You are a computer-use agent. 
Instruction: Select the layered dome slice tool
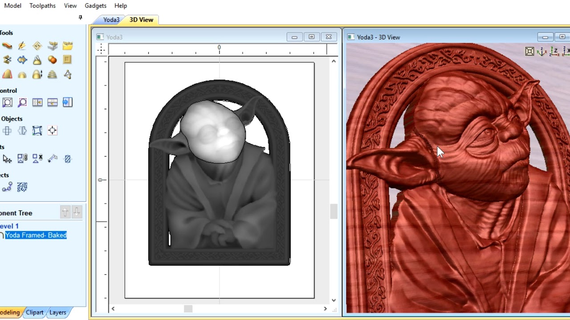coord(53,74)
